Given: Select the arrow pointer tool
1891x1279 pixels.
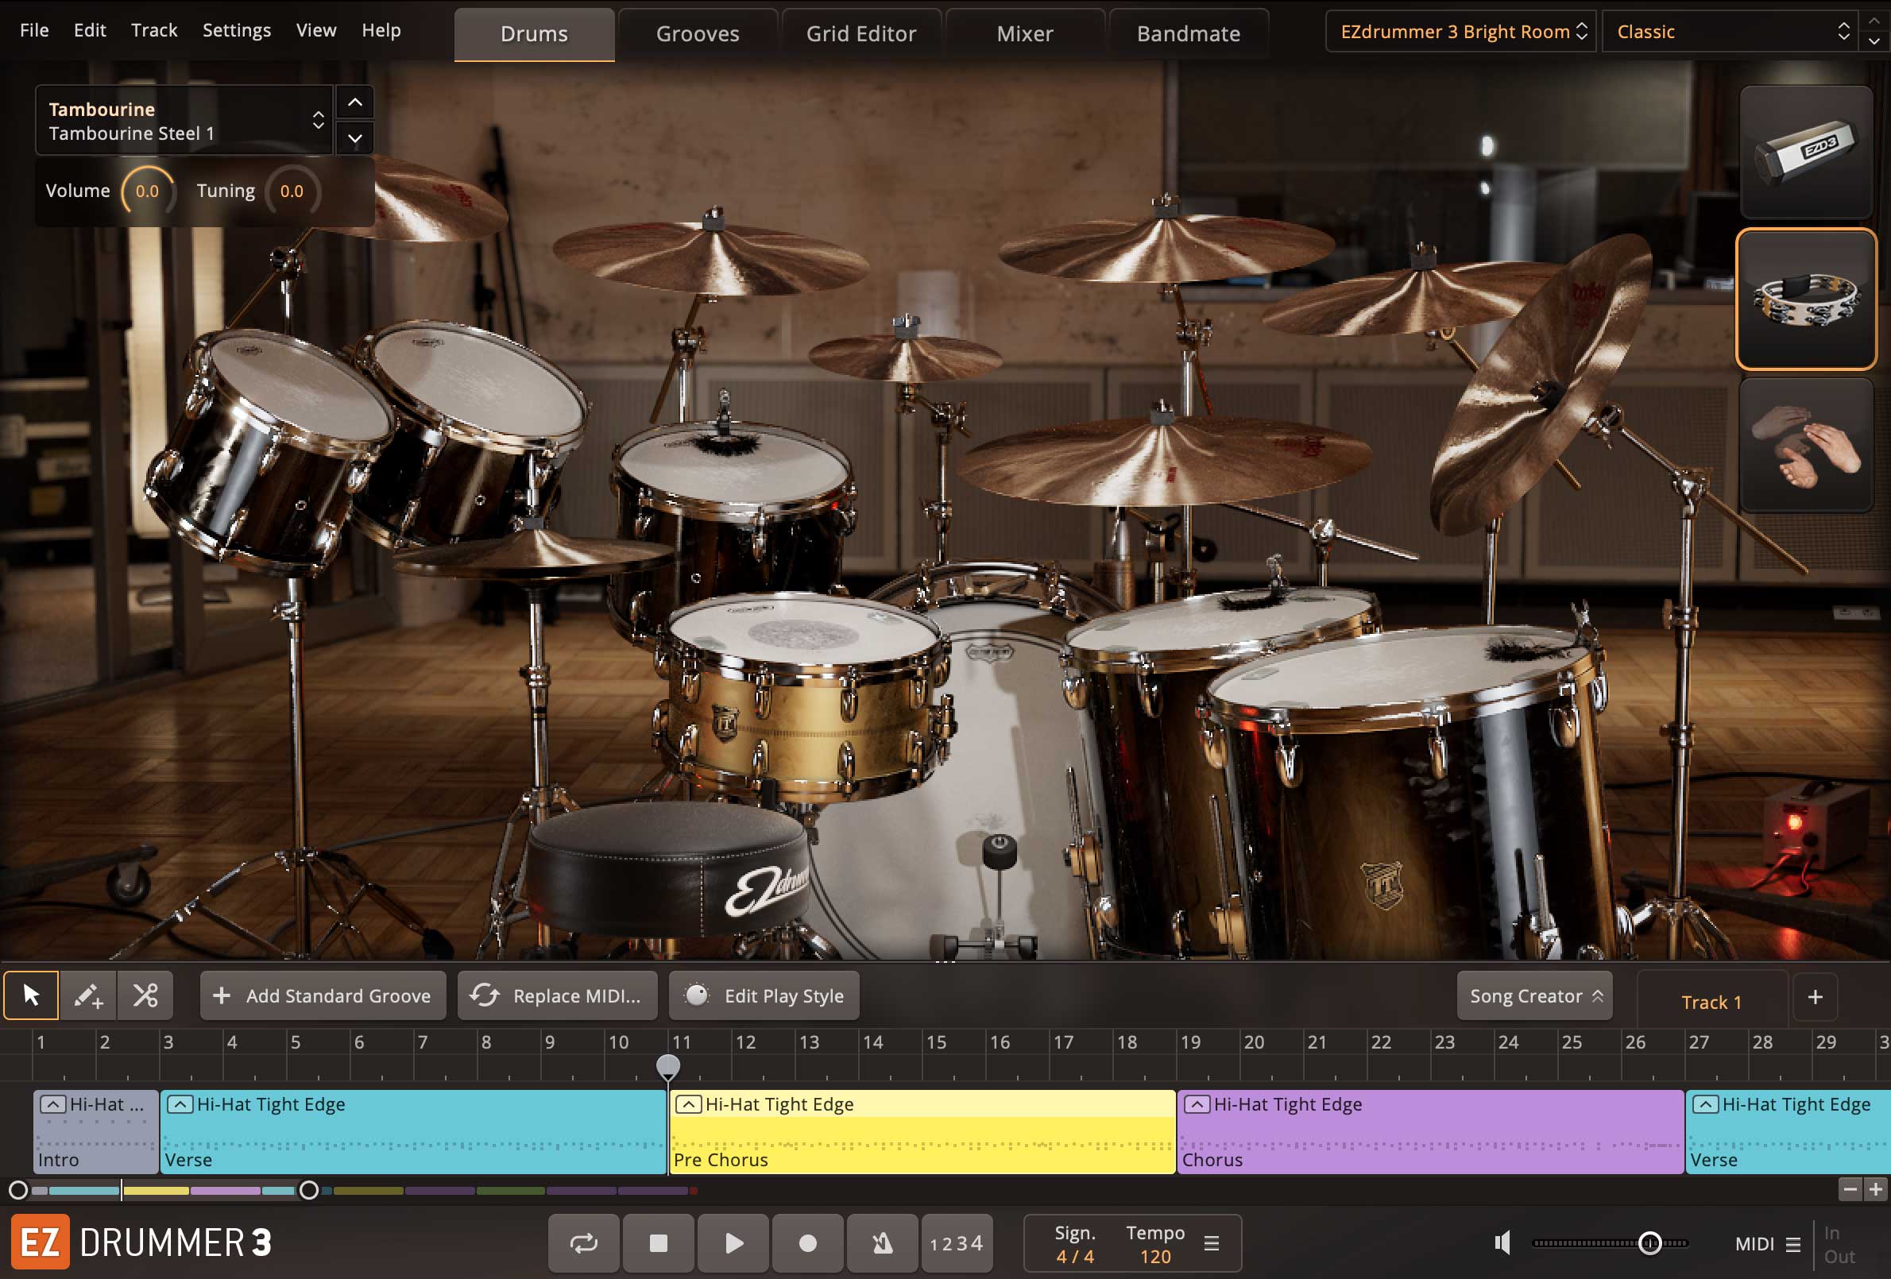Looking at the screenshot, I should click(x=31, y=995).
